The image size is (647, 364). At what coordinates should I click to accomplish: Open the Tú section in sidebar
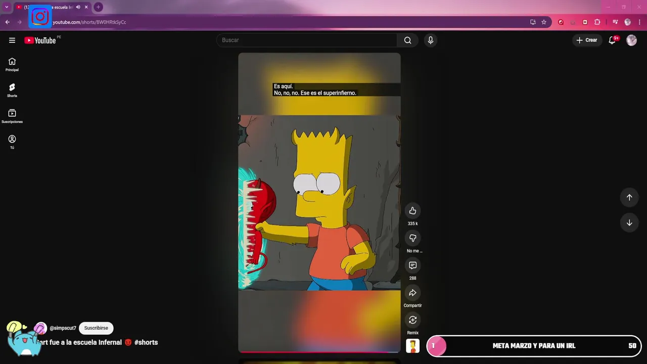[x=12, y=142]
